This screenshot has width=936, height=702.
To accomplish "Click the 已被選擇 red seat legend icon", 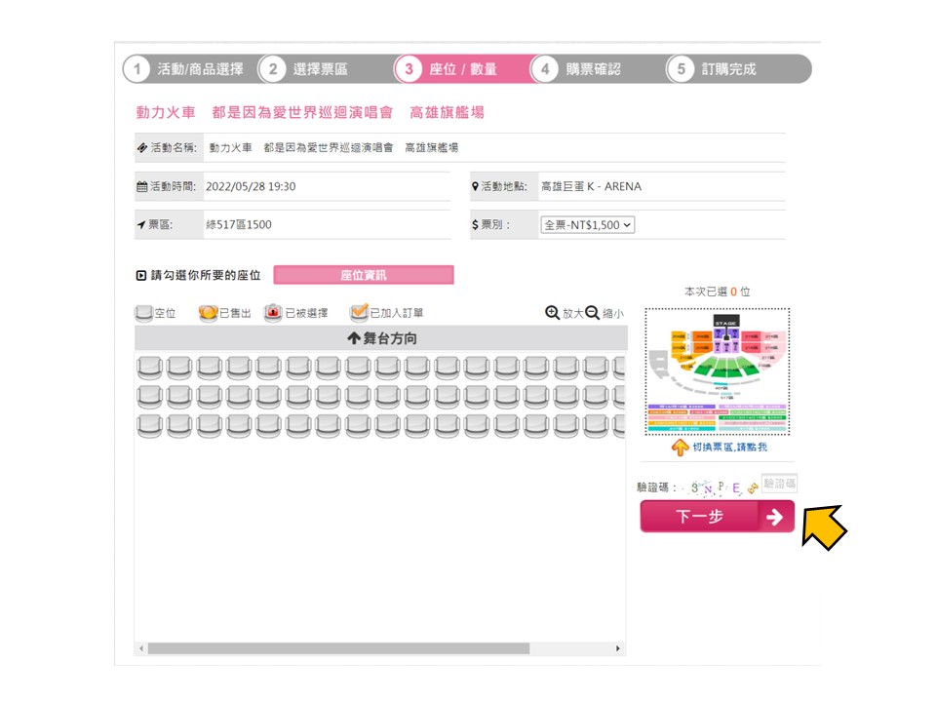I will pos(273,313).
